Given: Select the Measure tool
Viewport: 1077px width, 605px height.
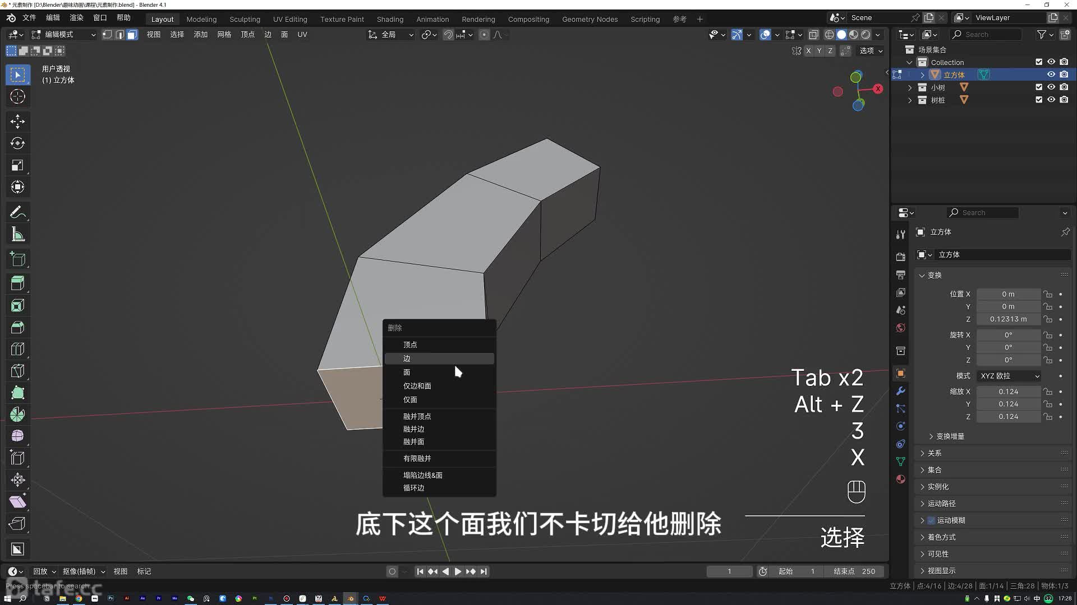Looking at the screenshot, I should [x=17, y=235].
